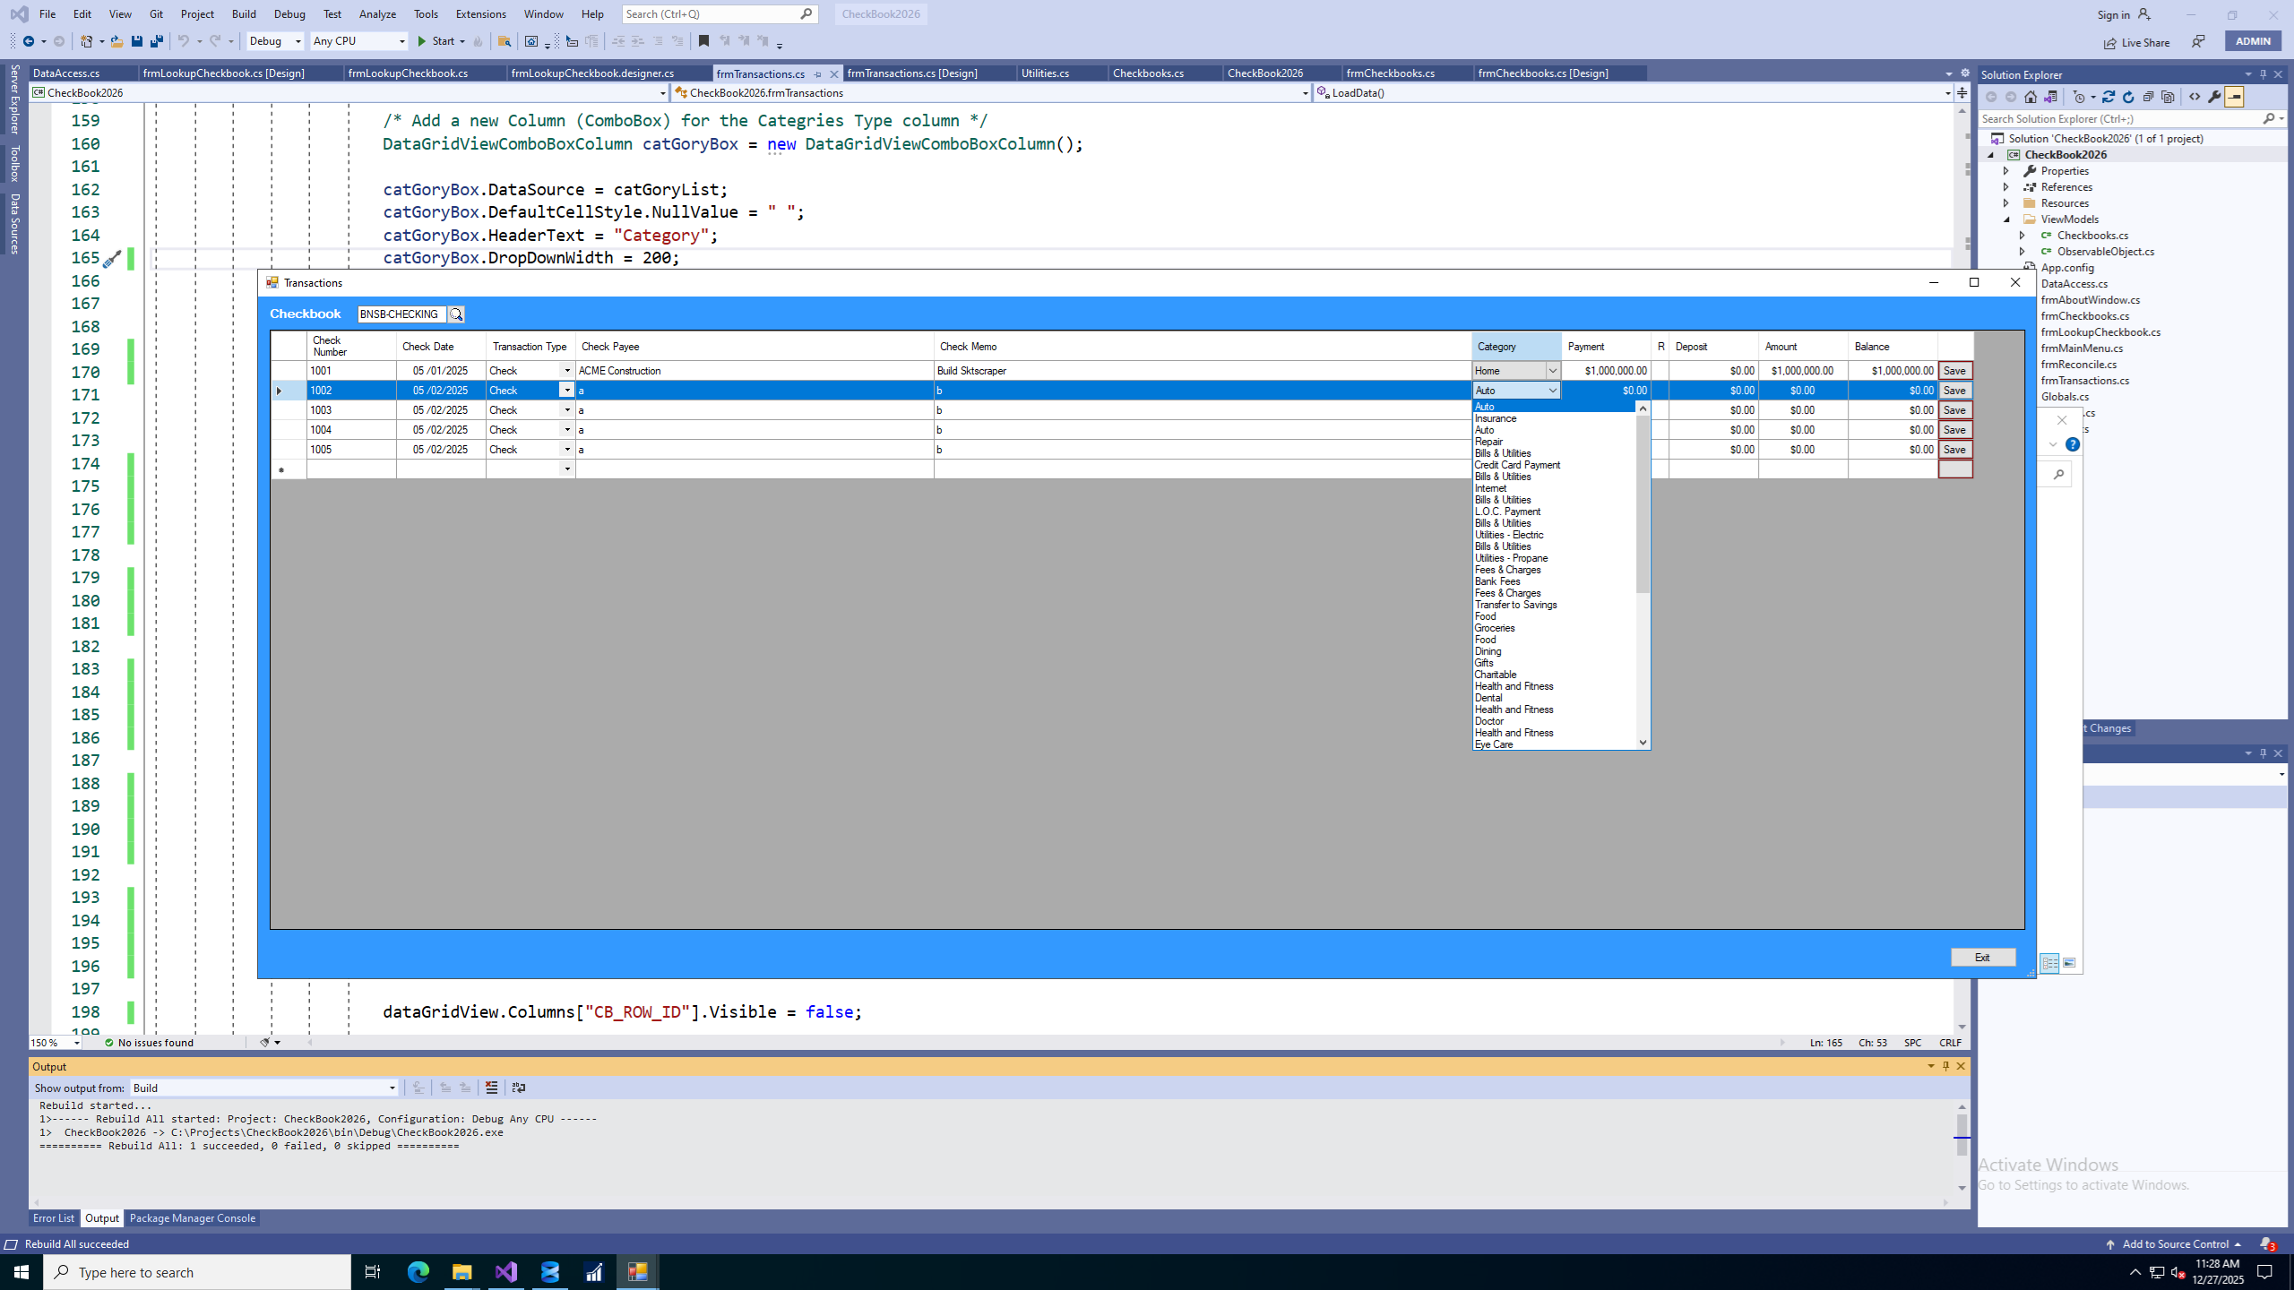The width and height of the screenshot is (2294, 1290).
Task: Click Save on check row 1003
Action: (1955, 409)
